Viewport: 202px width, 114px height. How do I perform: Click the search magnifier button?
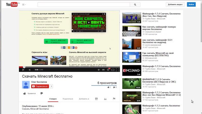click(135, 4)
